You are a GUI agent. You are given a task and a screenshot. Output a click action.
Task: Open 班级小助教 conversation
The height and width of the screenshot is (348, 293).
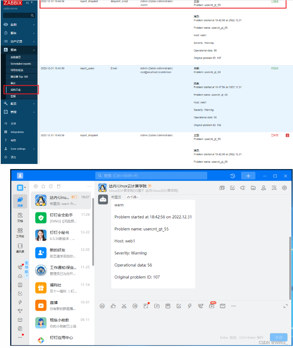(x=61, y=323)
